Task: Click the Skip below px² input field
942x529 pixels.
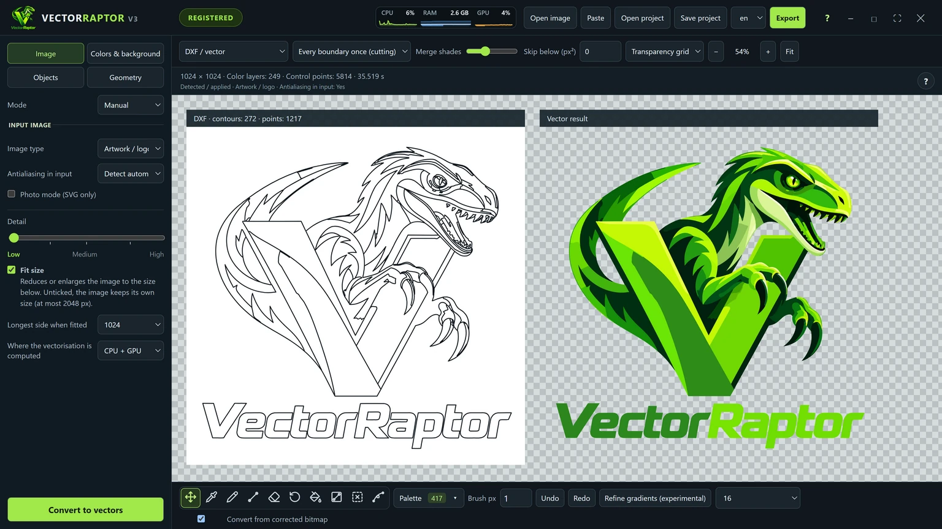Action: [x=600, y=51]
